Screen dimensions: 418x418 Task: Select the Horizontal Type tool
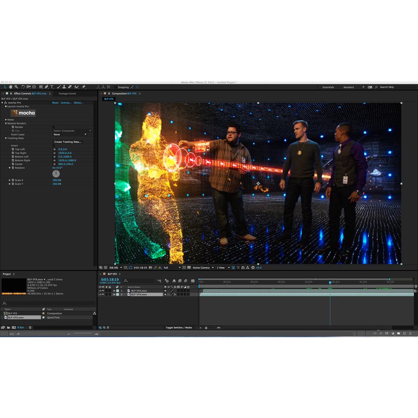point(52,87)
